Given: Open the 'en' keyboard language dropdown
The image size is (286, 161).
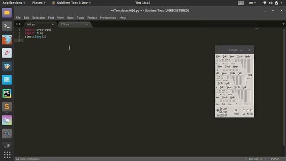Looking at the screenshot, I should pyautogui.click(x=252, y=3).
